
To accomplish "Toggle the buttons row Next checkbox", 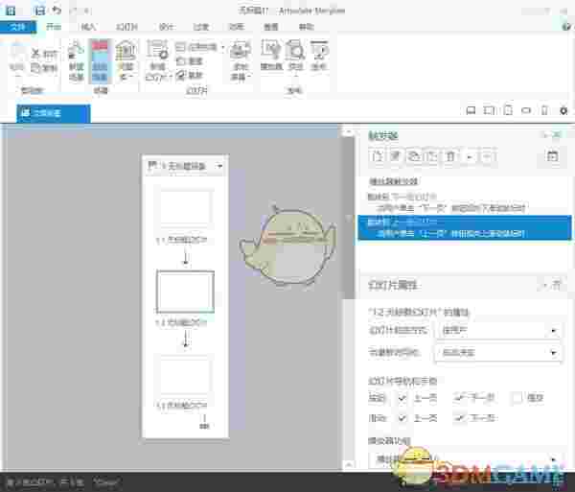I will click(459, 397).
